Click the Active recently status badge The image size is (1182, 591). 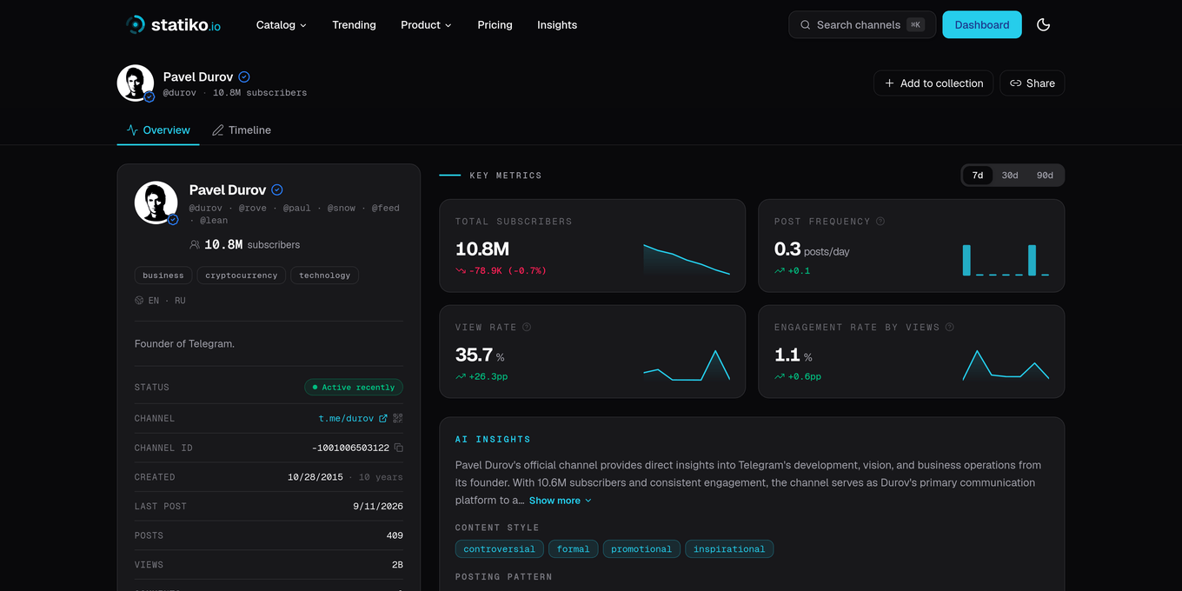click(x=354, y=388)
